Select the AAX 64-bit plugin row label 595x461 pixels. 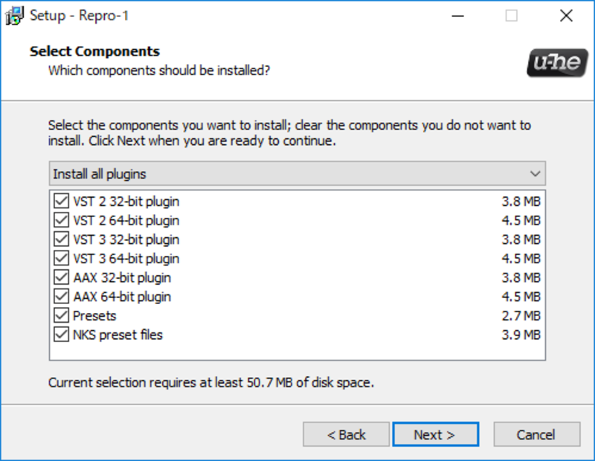click(x=122, y=297)
